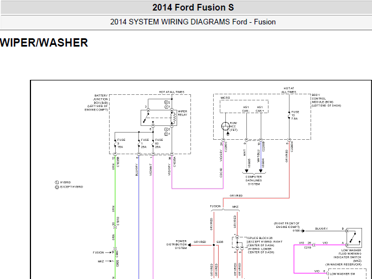The width and height of the screenshot is (372, 279).
Task: Click the '2014 Ford Fusion S' title
Action: tap(193, 8)
